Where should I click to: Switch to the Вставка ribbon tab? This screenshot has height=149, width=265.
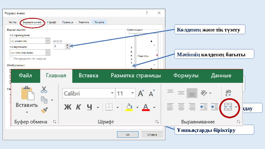click(x=88, y=76)
